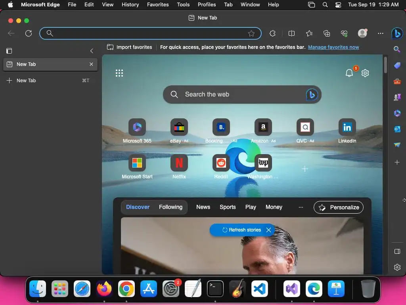Open sidebar Games chess icon
Viewport: 406px width, 305px height.
click(397, 97)
